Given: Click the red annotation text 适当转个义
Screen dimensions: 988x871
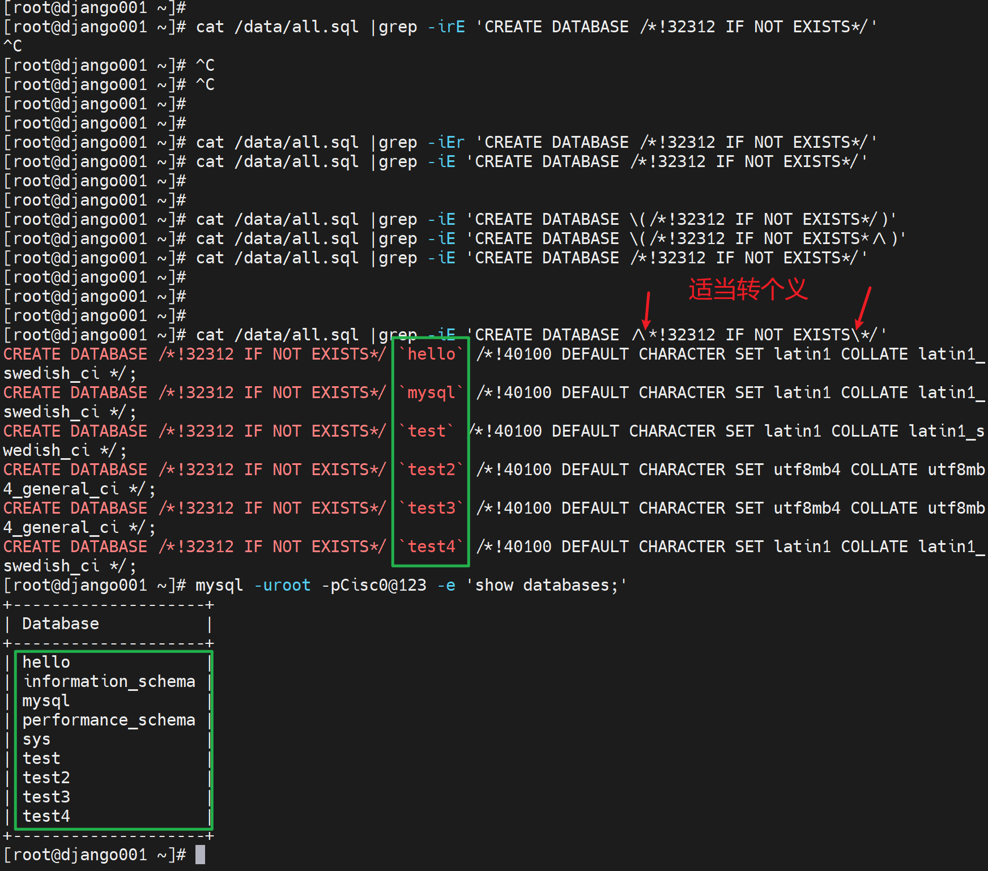Looking at the screenshot, I should coord(747,289).
